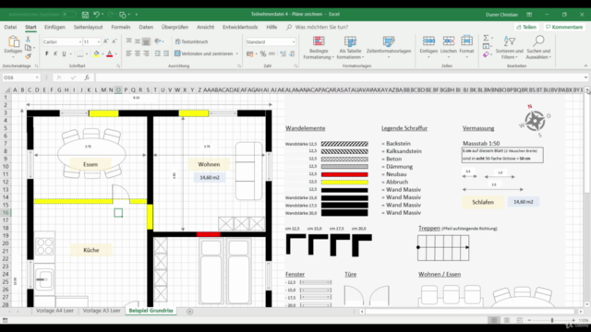The height and width of the screenshot is (332, 591).
Task: Click the Was möchten Sie tun search field
Action: click(321, 27)
